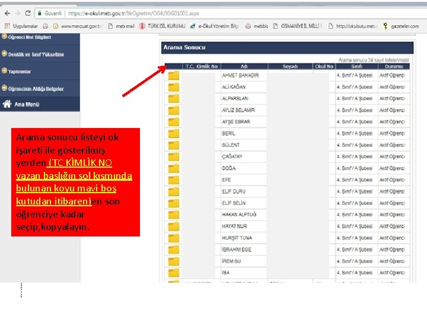
Task: Click the name HURŞİT TUNA
Action: (237, 238)
